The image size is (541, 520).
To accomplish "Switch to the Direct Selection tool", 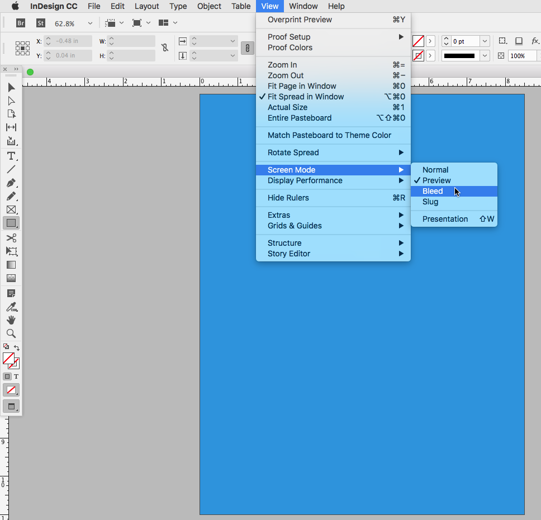I will click(x=11, y=101).
